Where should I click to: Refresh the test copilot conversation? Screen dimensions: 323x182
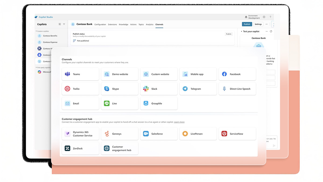click(271, 31)
